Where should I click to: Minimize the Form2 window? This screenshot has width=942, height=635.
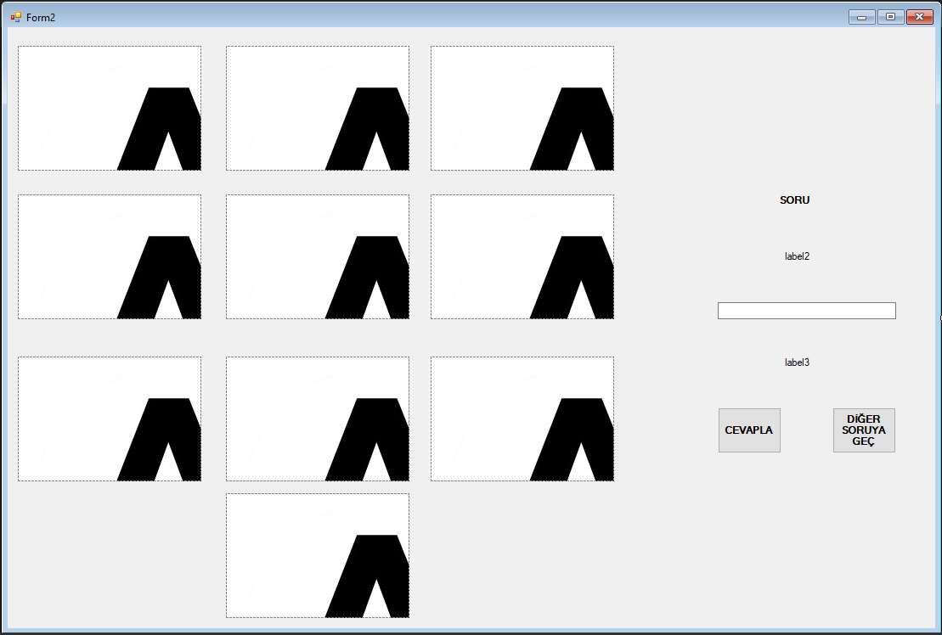pyautogui.click(x=861, y=17)
